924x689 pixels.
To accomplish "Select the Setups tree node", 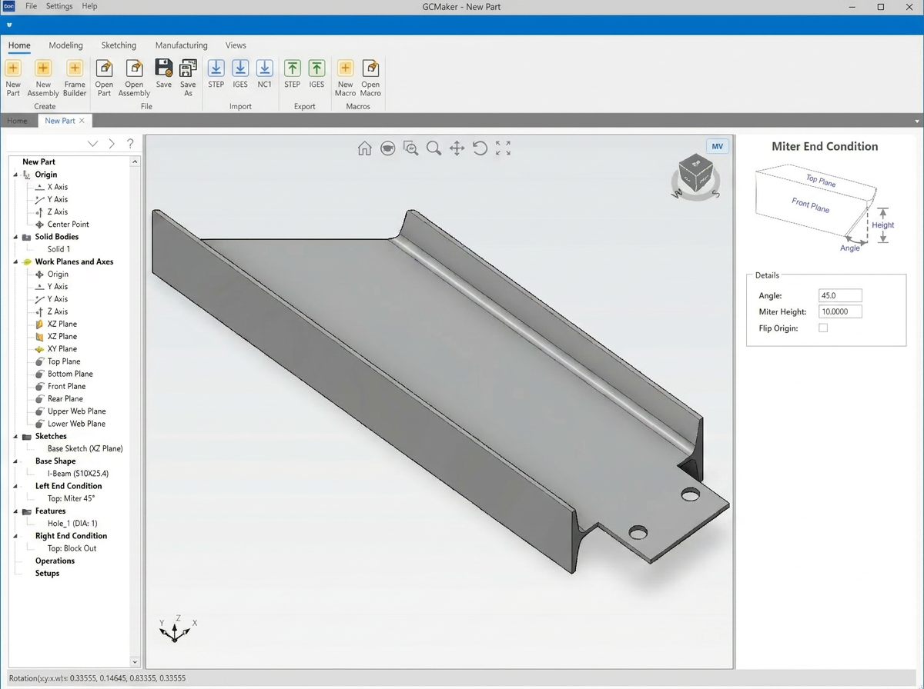I will (47, 573).
